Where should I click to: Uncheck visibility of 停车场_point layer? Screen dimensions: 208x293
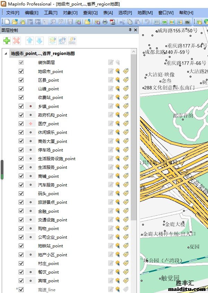21,150
